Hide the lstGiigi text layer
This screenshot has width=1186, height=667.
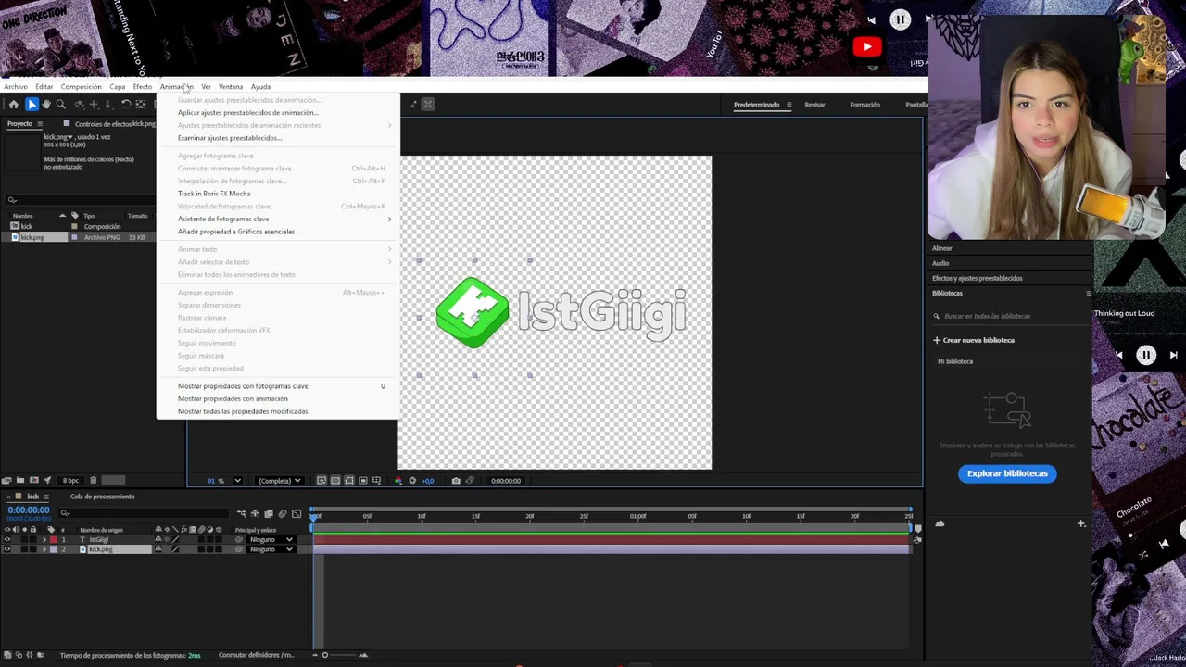[x=7, y=539]
